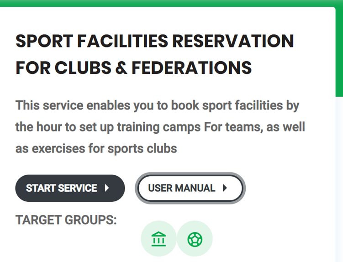The image size is (343, 262).
Task: Click the Start Service button
Action: [70, 188]
